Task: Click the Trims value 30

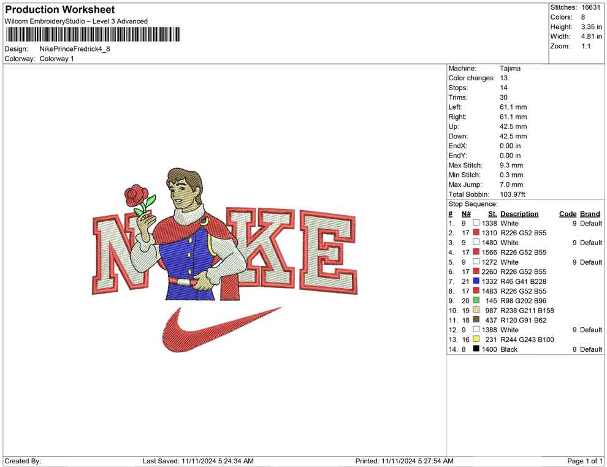Action: click(503, 97)
